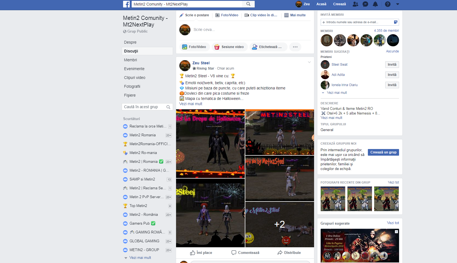The width and height of the screenshot is (457, 263).
Task: Open Zeu Steel author name link
Action: coord(201,63)
